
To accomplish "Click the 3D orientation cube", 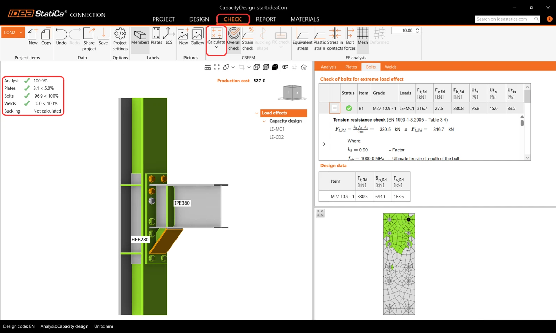I will (292, 93).
